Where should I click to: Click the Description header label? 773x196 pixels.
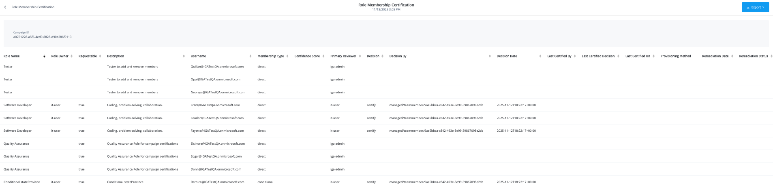click(x=116, y=56)
